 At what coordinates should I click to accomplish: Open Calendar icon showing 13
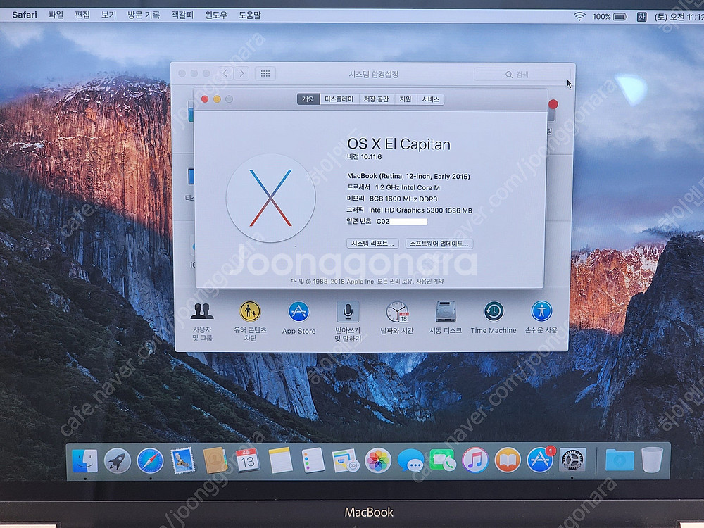pyautogui.click(x=247, y=460)
